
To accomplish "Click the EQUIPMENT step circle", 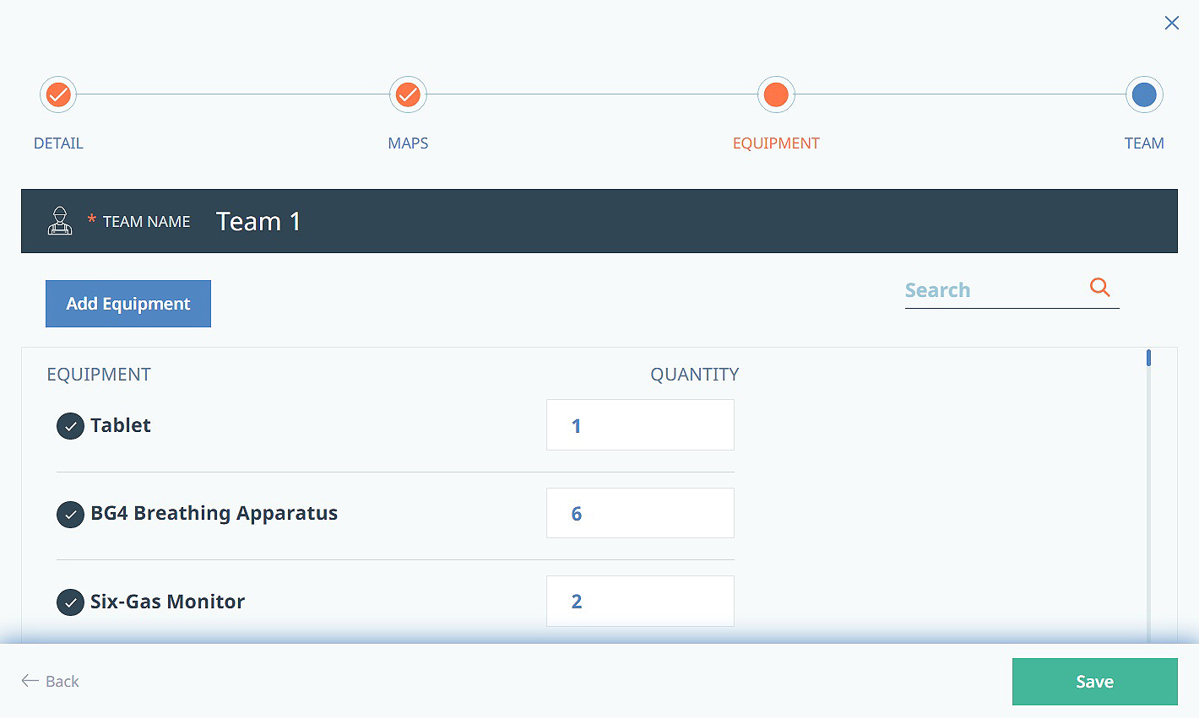I will click(x=776, y=94).
